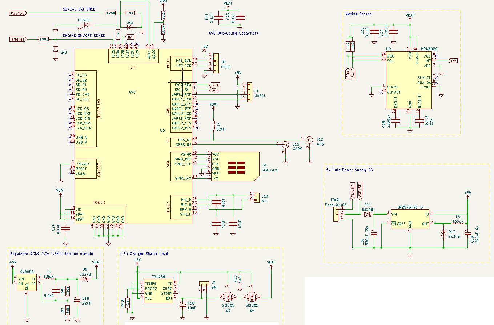Select the MPU6050 chip body
This screenshot has width=494, height=325.
[x=409, y=80]
